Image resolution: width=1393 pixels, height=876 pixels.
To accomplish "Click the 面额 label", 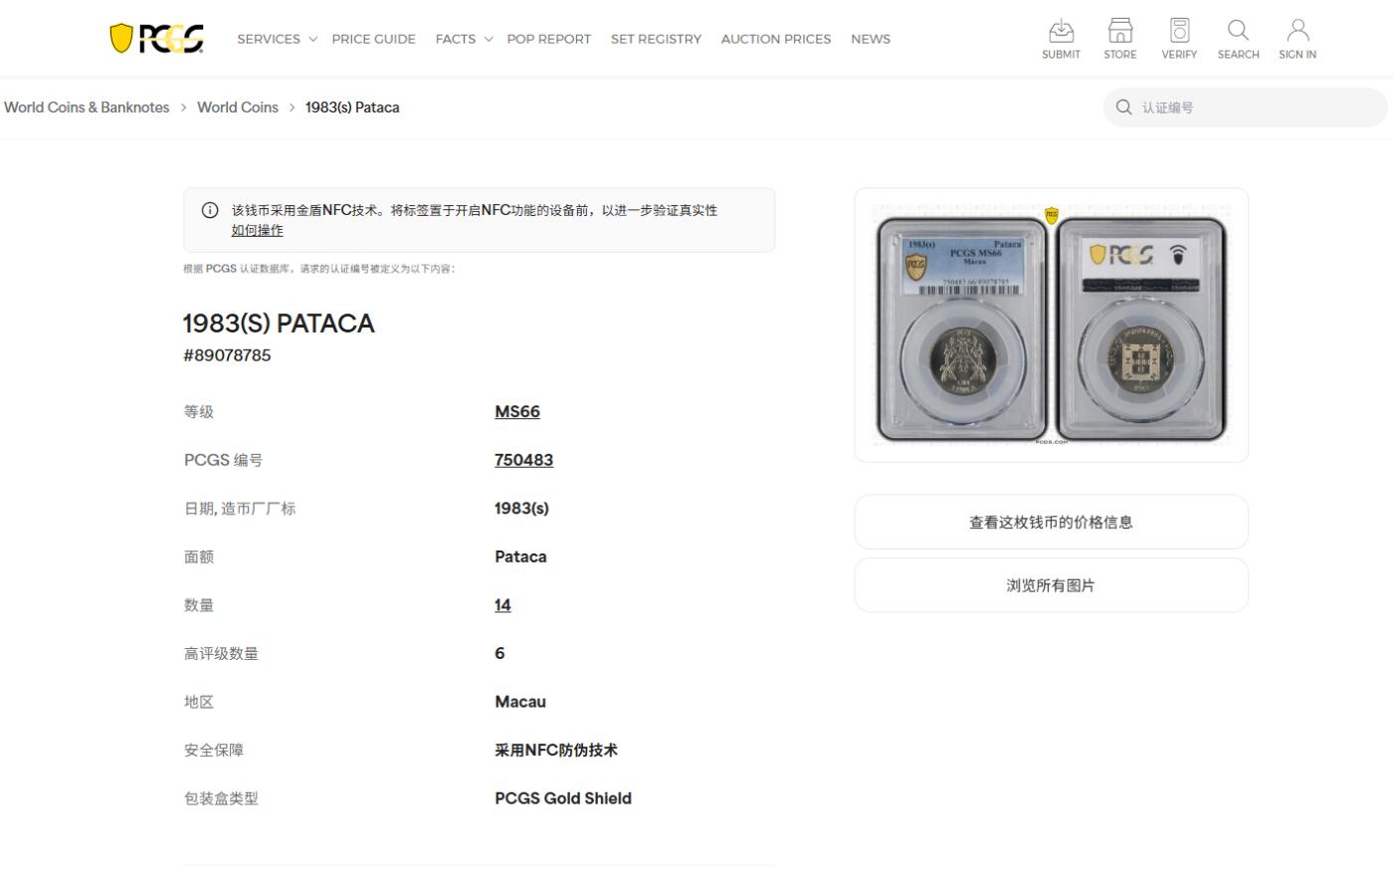I will 199,556.
